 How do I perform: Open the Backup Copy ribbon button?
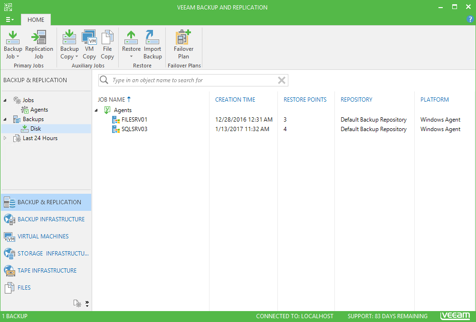pos(69,44)
